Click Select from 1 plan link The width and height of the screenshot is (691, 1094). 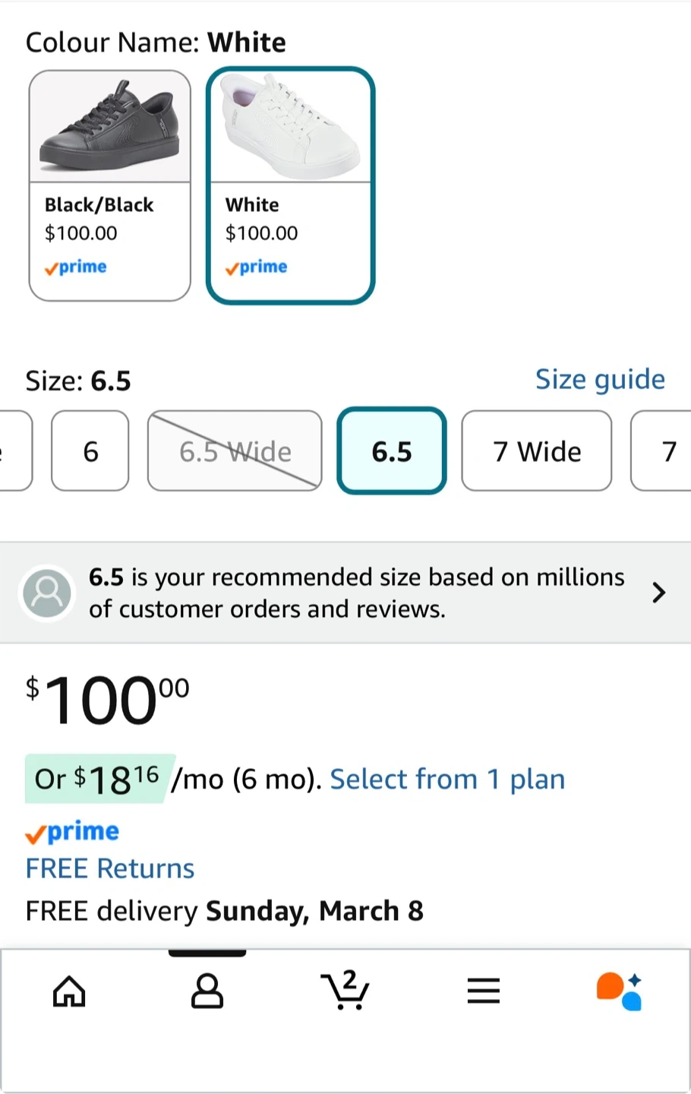pyautogui.click(x=447, y=779)
